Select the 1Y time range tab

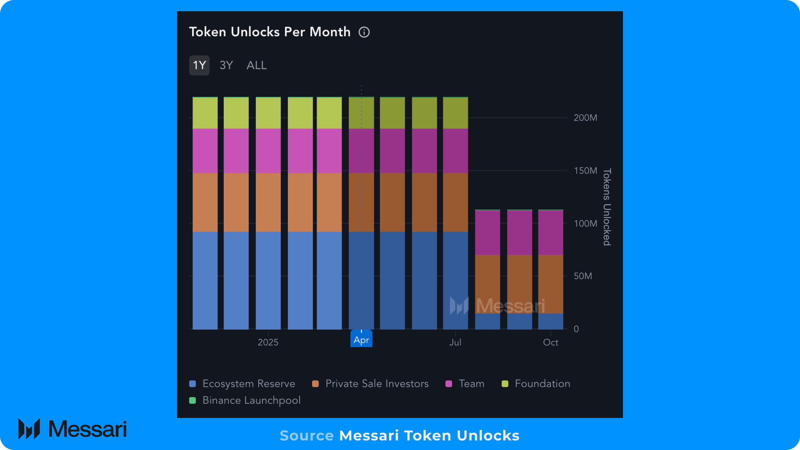[x=199, y=65]
